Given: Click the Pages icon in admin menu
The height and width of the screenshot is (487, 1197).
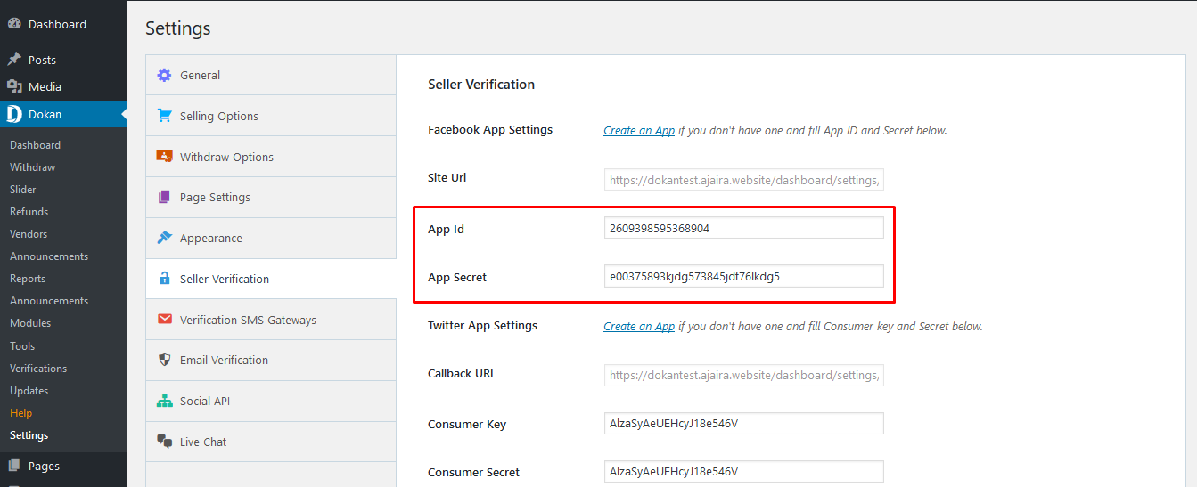Looking at the screenshot, I should pos(14,466).
